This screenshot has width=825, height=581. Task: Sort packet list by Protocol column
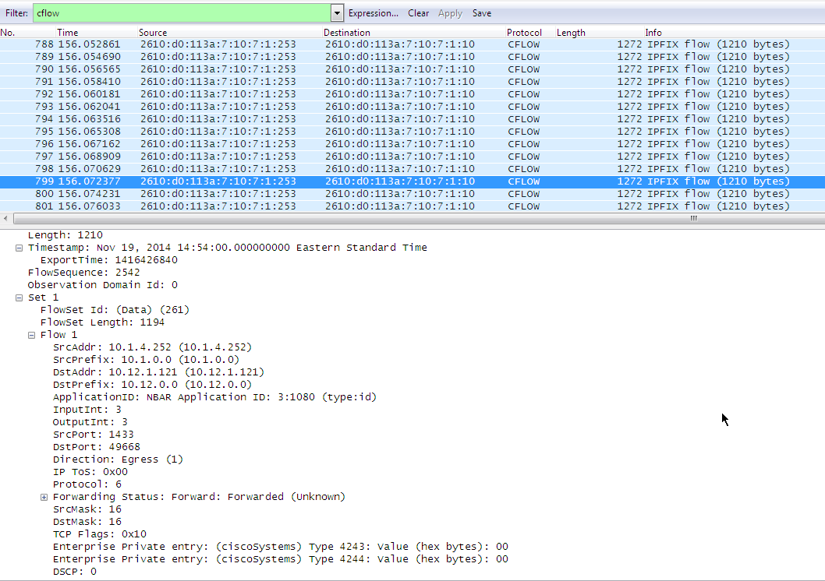click(524, 33)
